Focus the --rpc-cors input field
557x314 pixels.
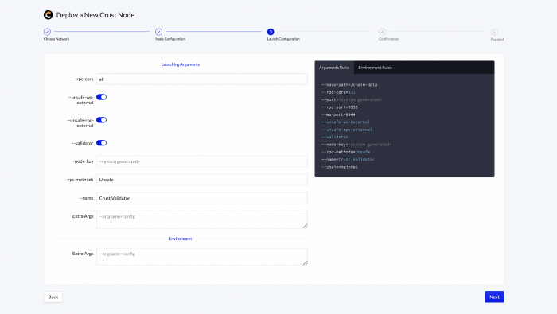202,79
